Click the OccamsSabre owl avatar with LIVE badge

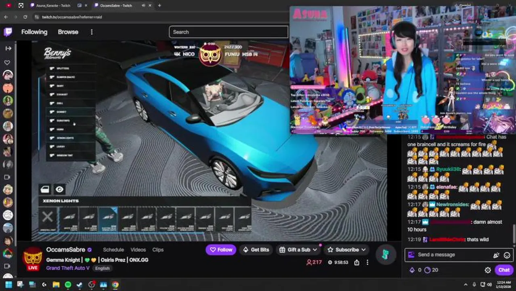click(x=33, y=259)
